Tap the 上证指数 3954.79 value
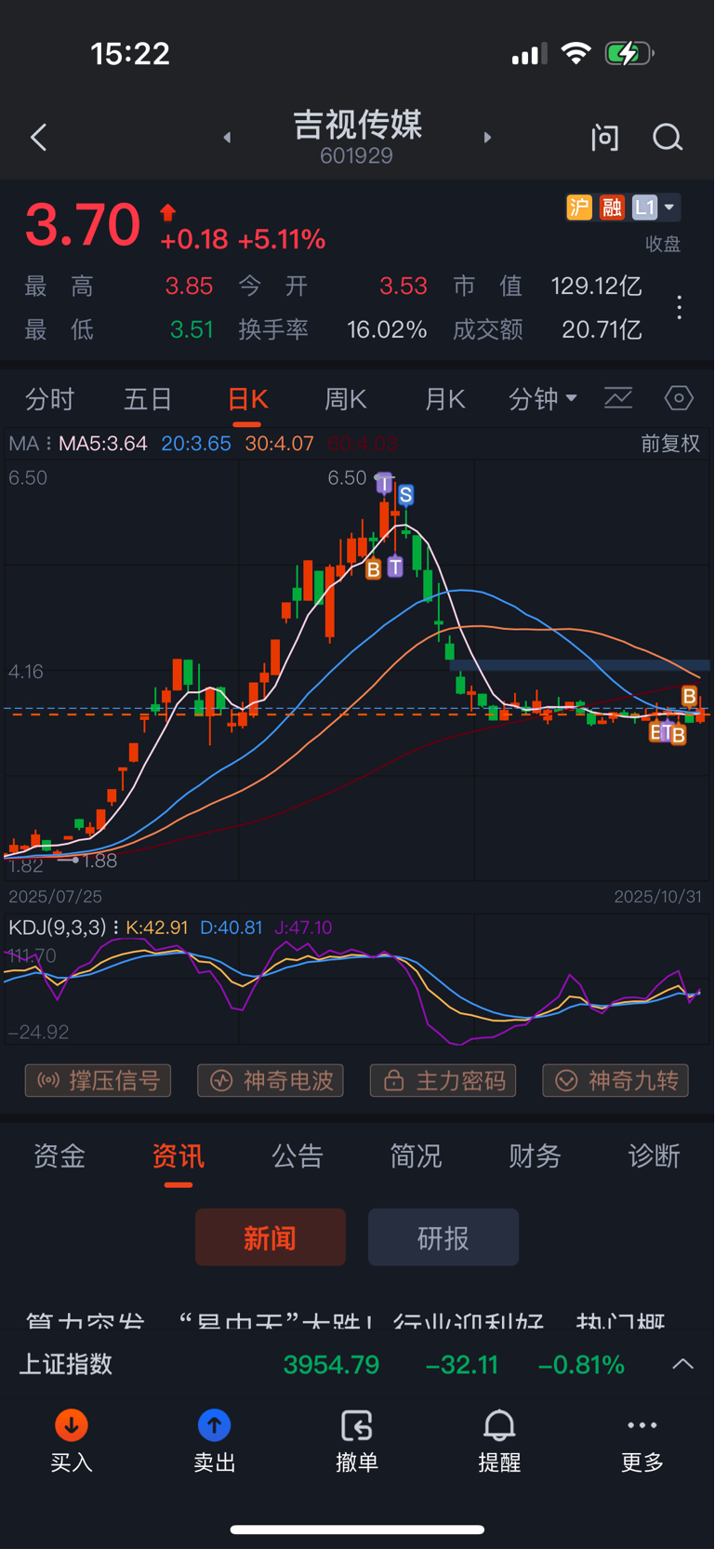 pyautogui.click(x=331, y=1365)
